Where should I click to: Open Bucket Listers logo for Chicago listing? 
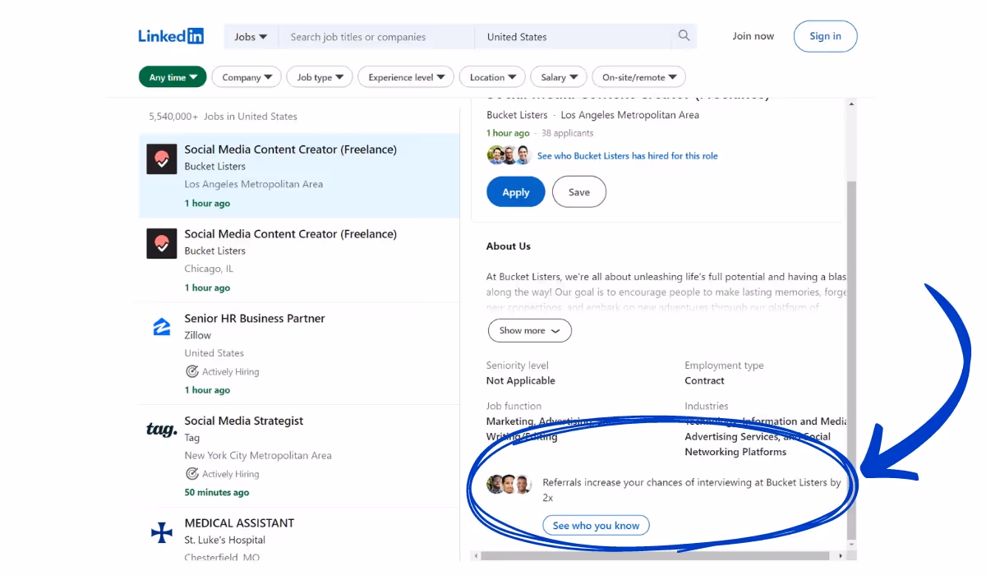click(162, 243)
